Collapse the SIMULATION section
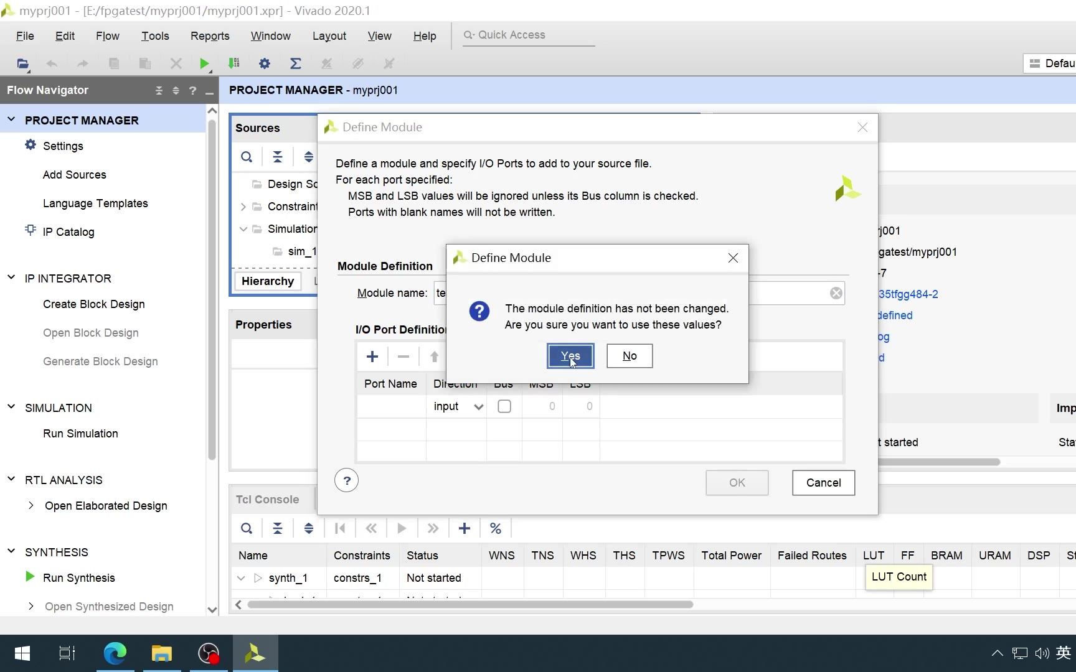The height and width of the screenshot is (672, 1076). coord(11,407)
